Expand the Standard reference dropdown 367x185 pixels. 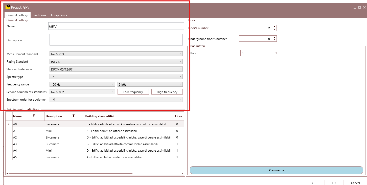(116, 69)
